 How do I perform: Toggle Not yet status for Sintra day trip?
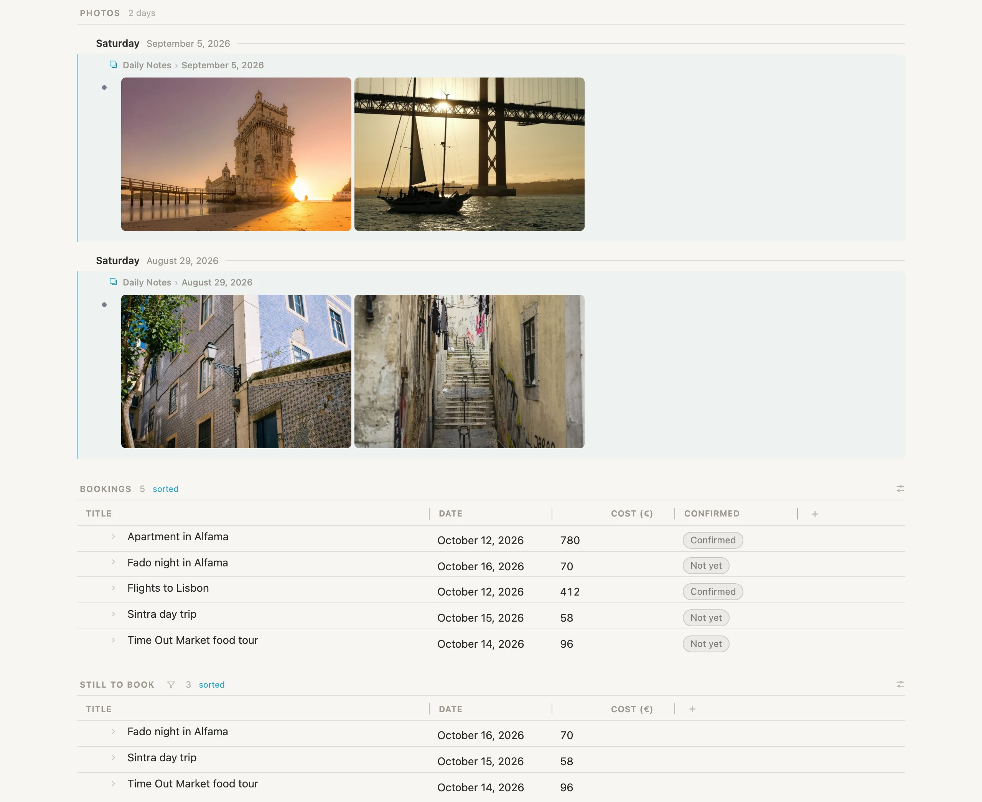coord(706,618)
